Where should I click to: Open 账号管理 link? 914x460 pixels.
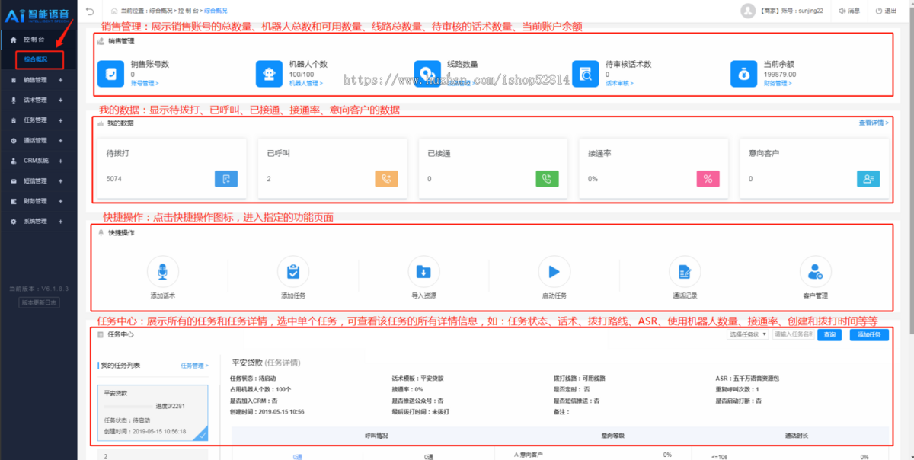(145, 83)
